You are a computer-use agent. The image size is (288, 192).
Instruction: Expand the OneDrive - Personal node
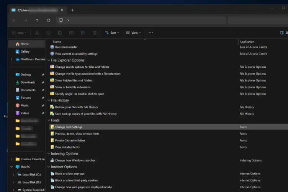(x=11, y=59)
